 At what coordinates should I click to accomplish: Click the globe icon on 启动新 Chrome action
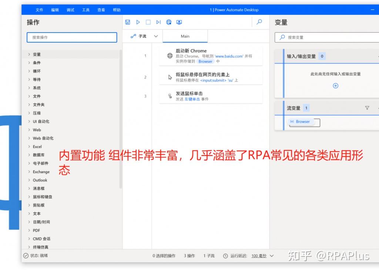click(x=170, y=55)
